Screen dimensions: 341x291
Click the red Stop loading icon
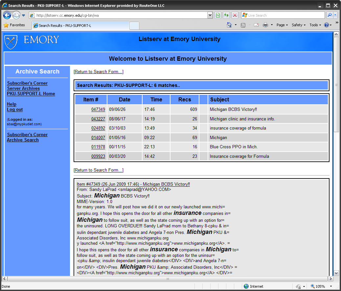(235, 15)
